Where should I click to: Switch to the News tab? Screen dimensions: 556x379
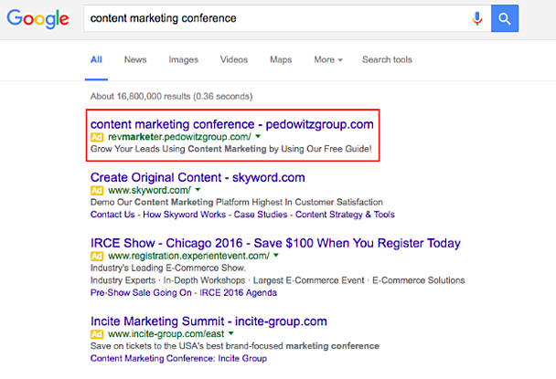tap(135, 60)
